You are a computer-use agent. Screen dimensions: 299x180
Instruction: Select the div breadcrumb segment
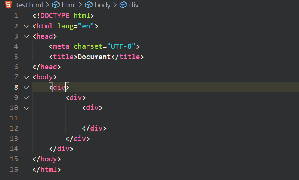coord(134,5)
